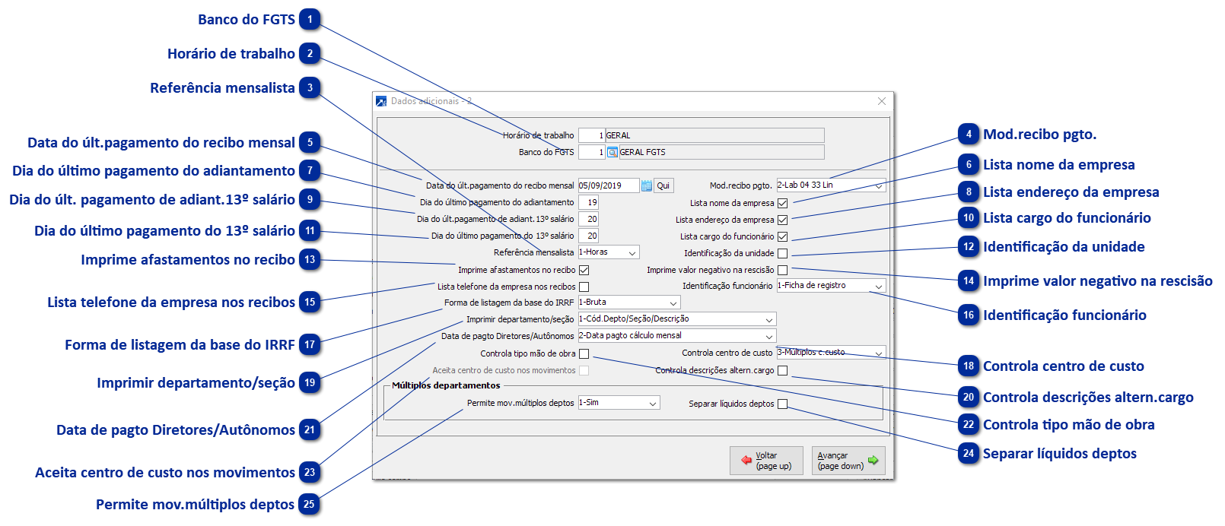Click the Voltar (page up) button

click(766, 461)
